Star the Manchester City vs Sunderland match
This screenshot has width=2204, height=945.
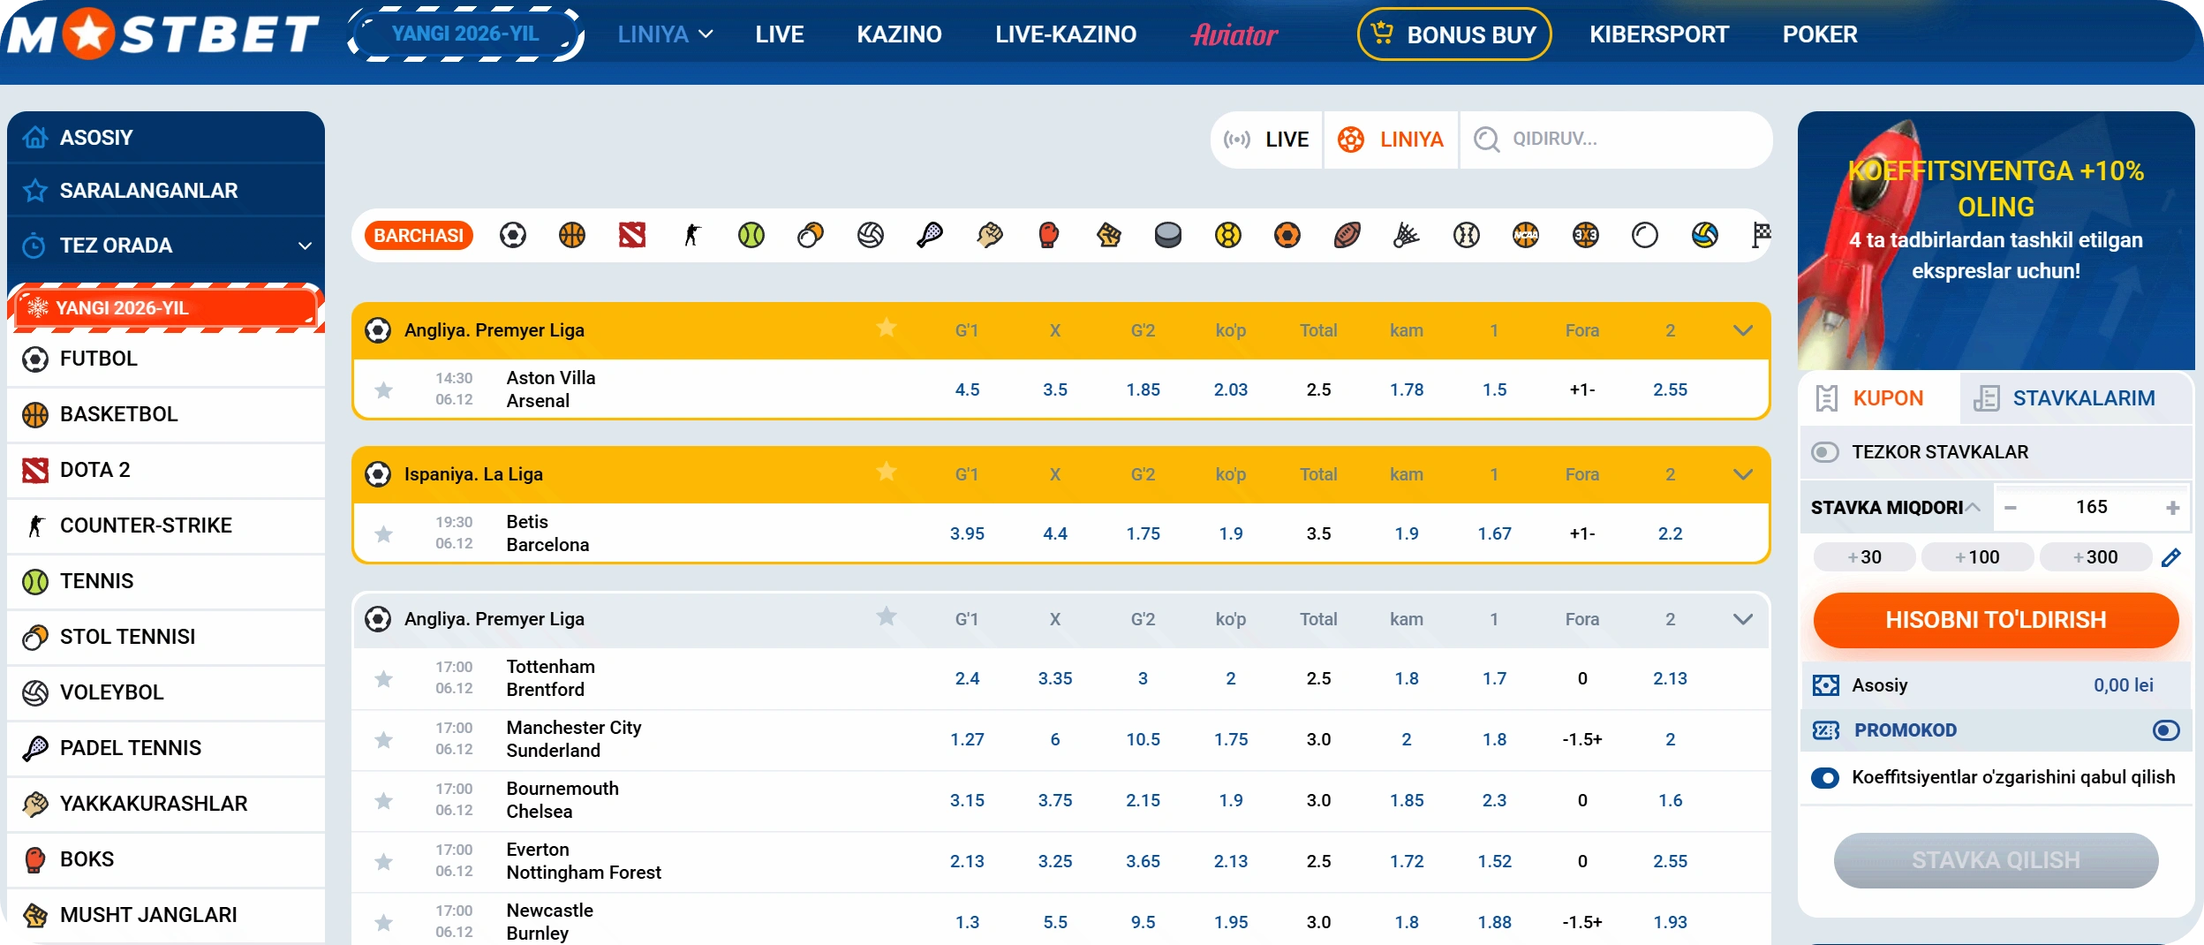[383, 739]
